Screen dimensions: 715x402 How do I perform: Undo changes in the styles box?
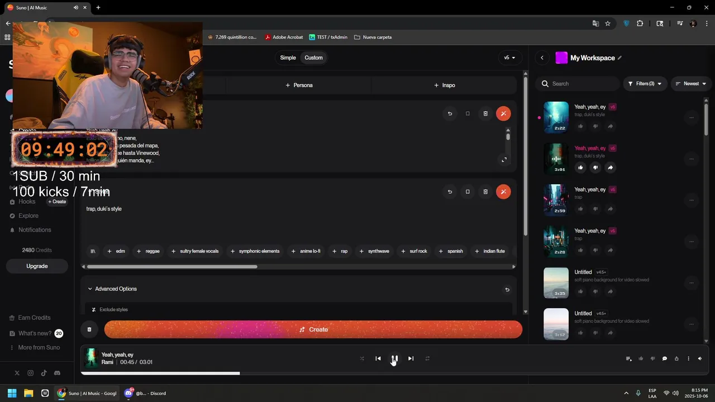point(450,192)
